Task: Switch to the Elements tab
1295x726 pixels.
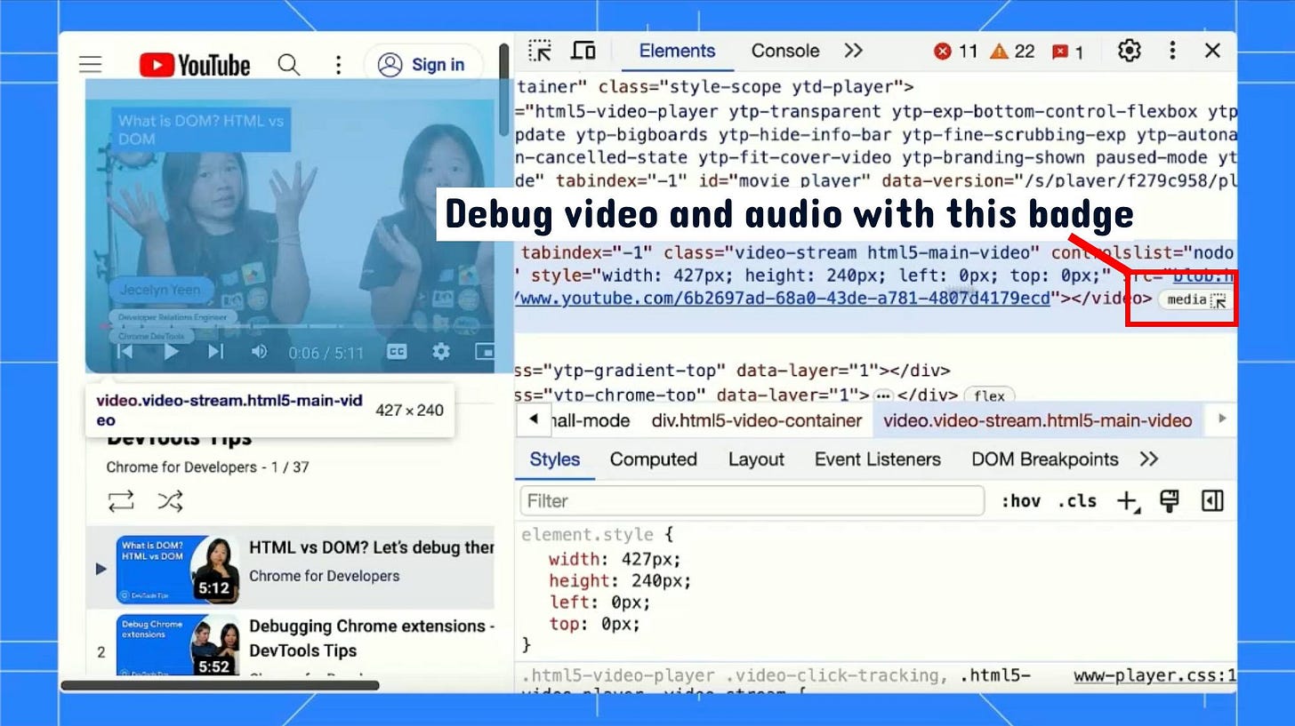Action: [677, 51]
